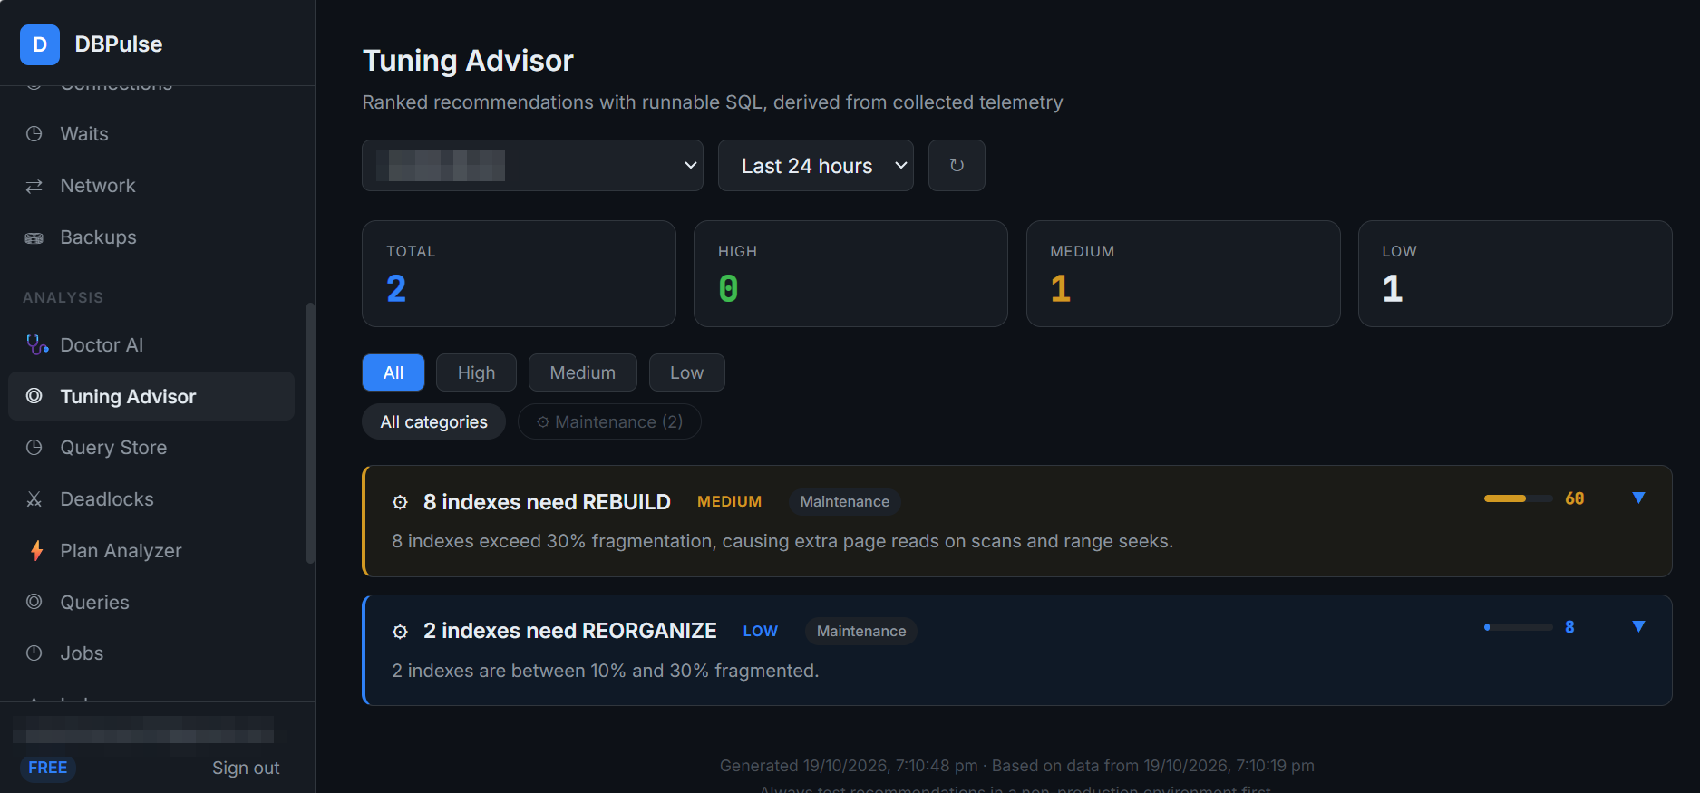Click the REORGANIZE score bar showing 8
1700x793 pixels.
tap(1519, 627)
